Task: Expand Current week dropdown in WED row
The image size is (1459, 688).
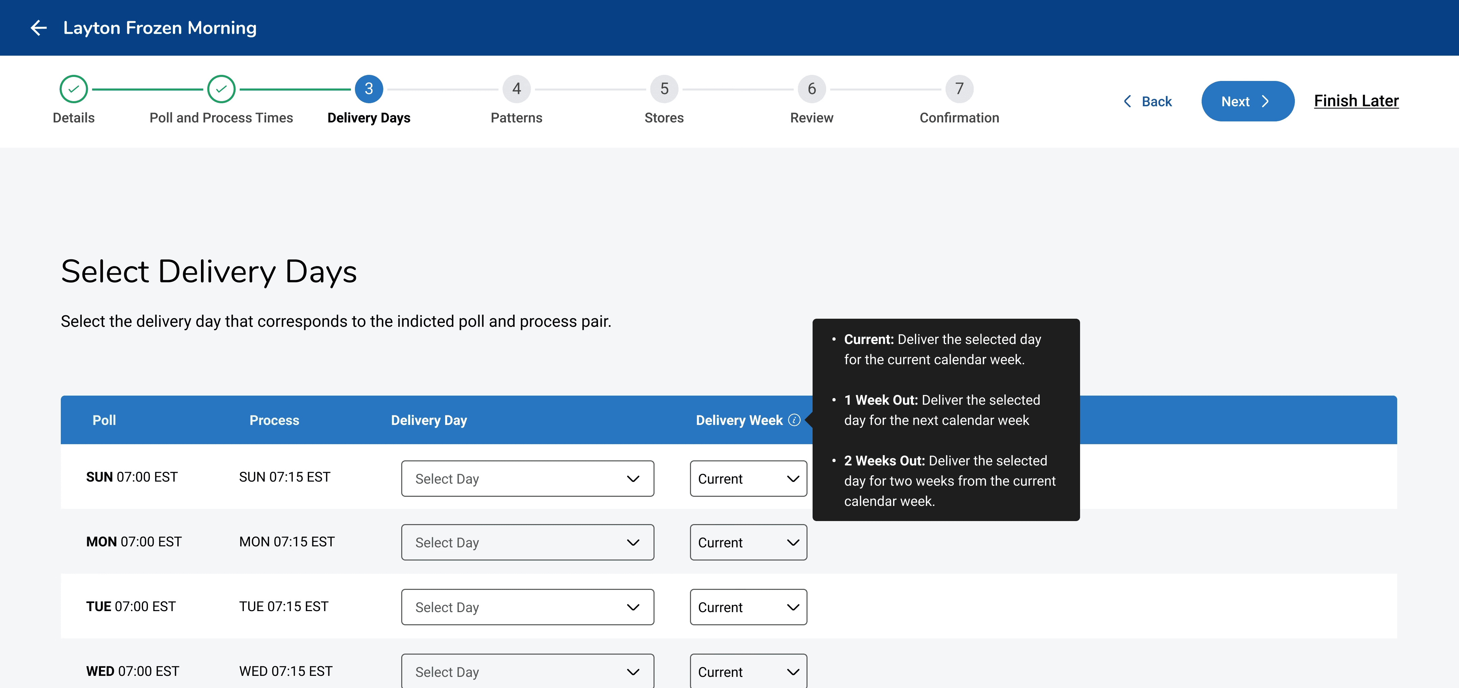Action: pos(748,671)
